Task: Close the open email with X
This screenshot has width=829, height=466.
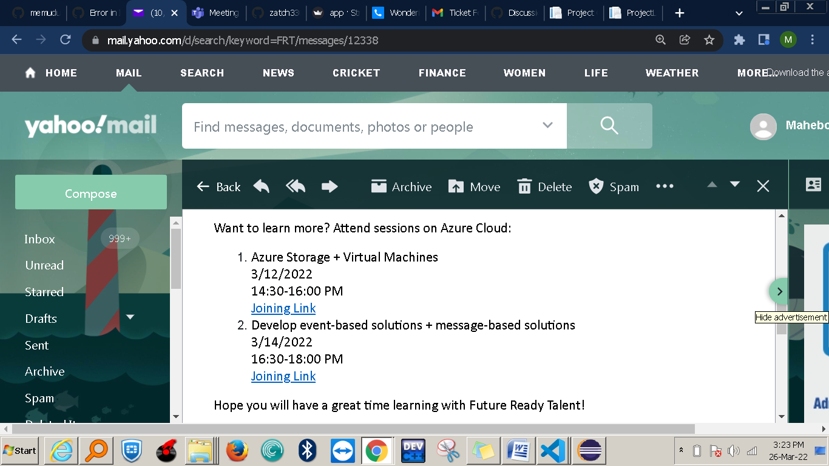Action: point(763,186)
